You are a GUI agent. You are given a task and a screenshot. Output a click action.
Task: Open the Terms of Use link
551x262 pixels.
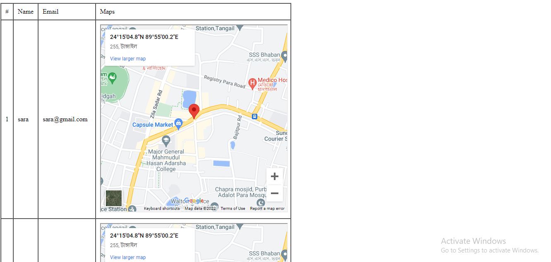[233, 209]
